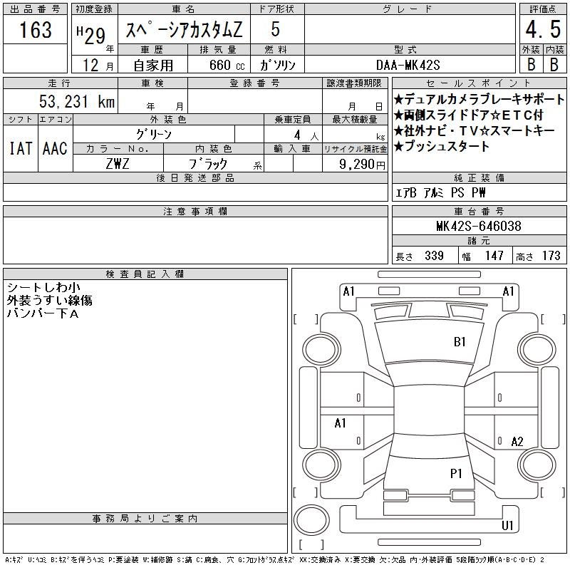
Task: Select the inspector note 外装うすい線傷
Action: coord(49,300)
